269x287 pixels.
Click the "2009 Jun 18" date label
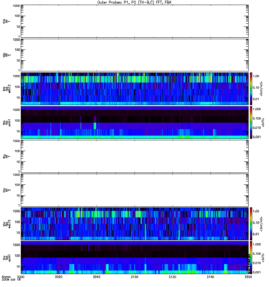pos(11,279)
